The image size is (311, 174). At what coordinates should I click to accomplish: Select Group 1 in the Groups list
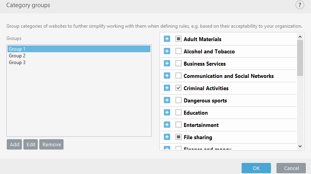coord(79,49)
